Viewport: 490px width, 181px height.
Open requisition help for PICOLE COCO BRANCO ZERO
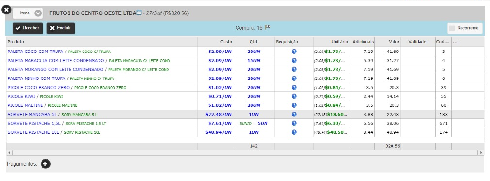pyautogui.click(x=294, y=88)
